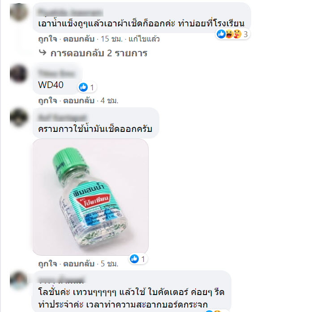Open the 15 ชม. timestamp of first comment
The image size is (309, 312).
coord(112,39)
